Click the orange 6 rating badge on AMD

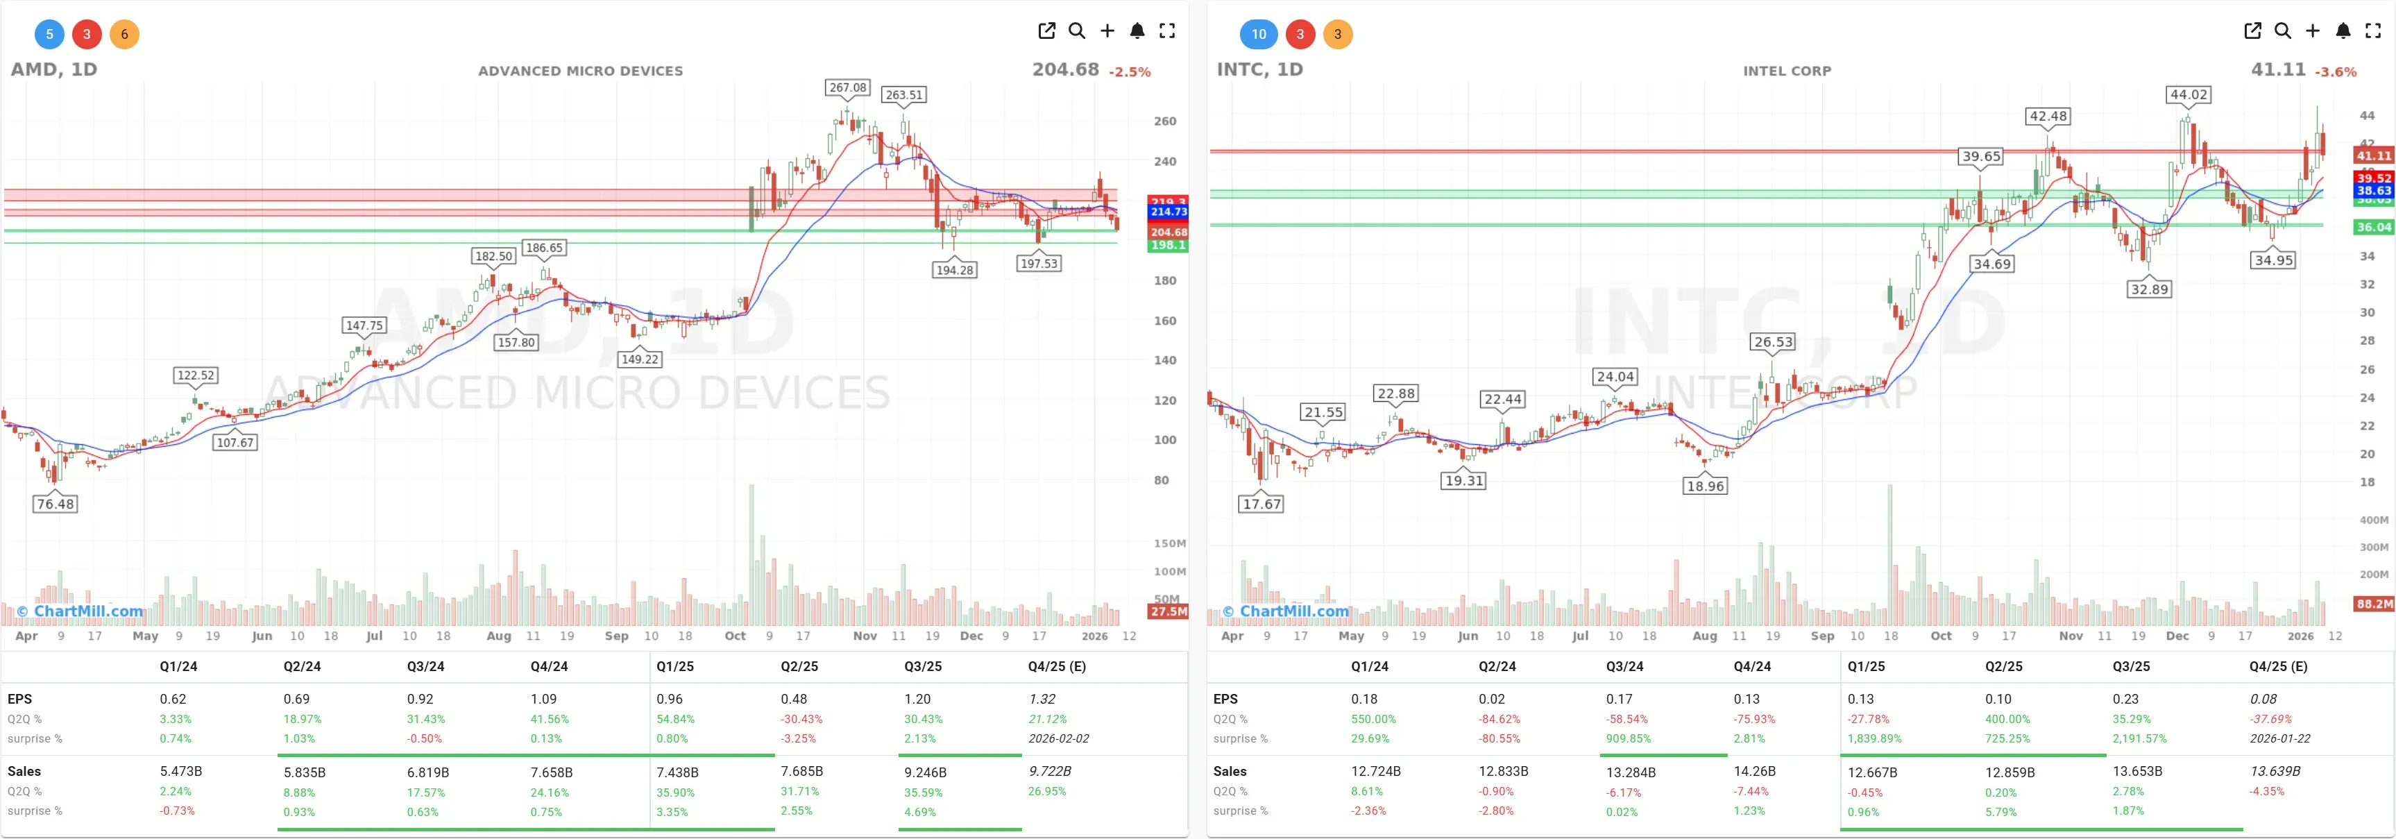click(125, 33)
